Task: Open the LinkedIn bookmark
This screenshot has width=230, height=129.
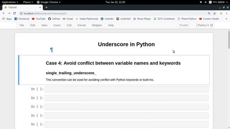Action: (x=107, y=19)
